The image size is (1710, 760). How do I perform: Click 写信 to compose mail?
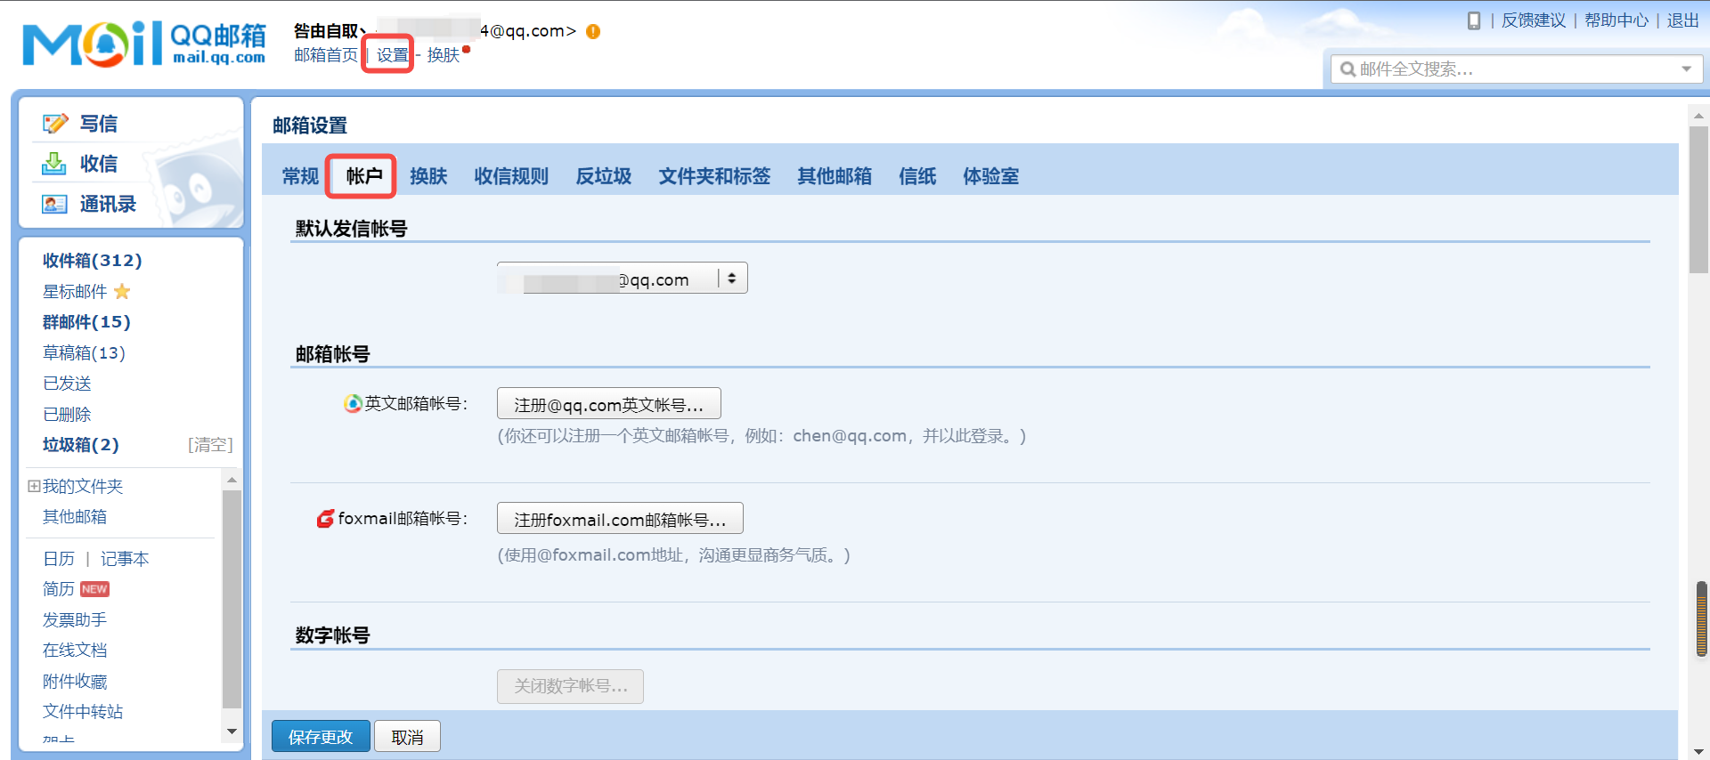point(99,124)
